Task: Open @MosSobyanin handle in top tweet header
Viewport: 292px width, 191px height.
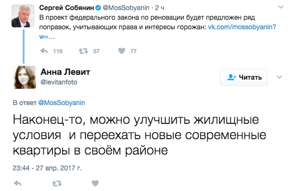Action: pos(126,8)
